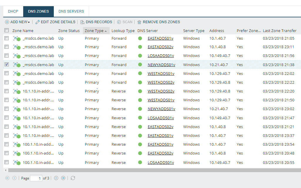Open the Add New toolbar icon
Viewport: 301px width, 188px height.
(x=7, y=22)
